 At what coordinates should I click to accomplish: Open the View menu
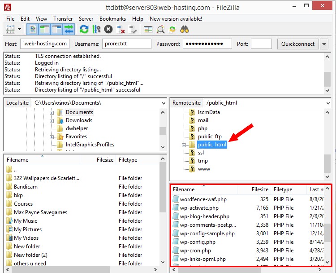(x=41, y=19)
